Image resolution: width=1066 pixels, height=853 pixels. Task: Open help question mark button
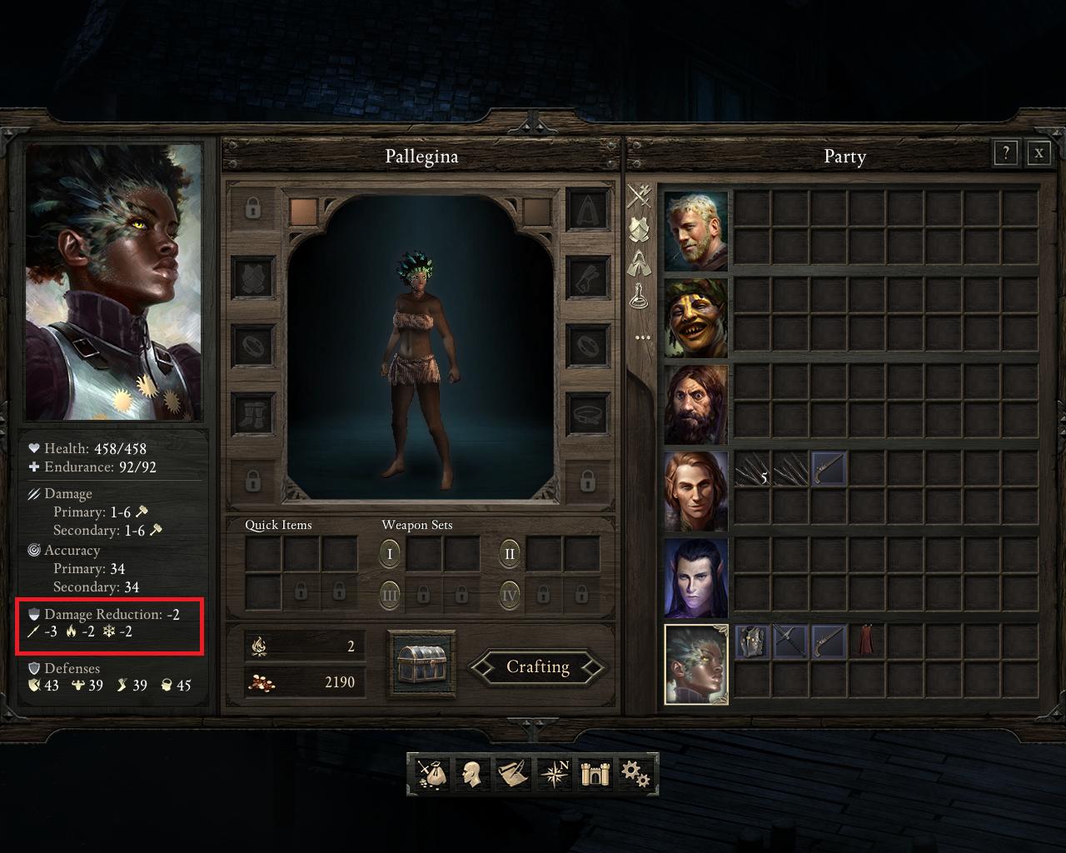coord(1005,153)
